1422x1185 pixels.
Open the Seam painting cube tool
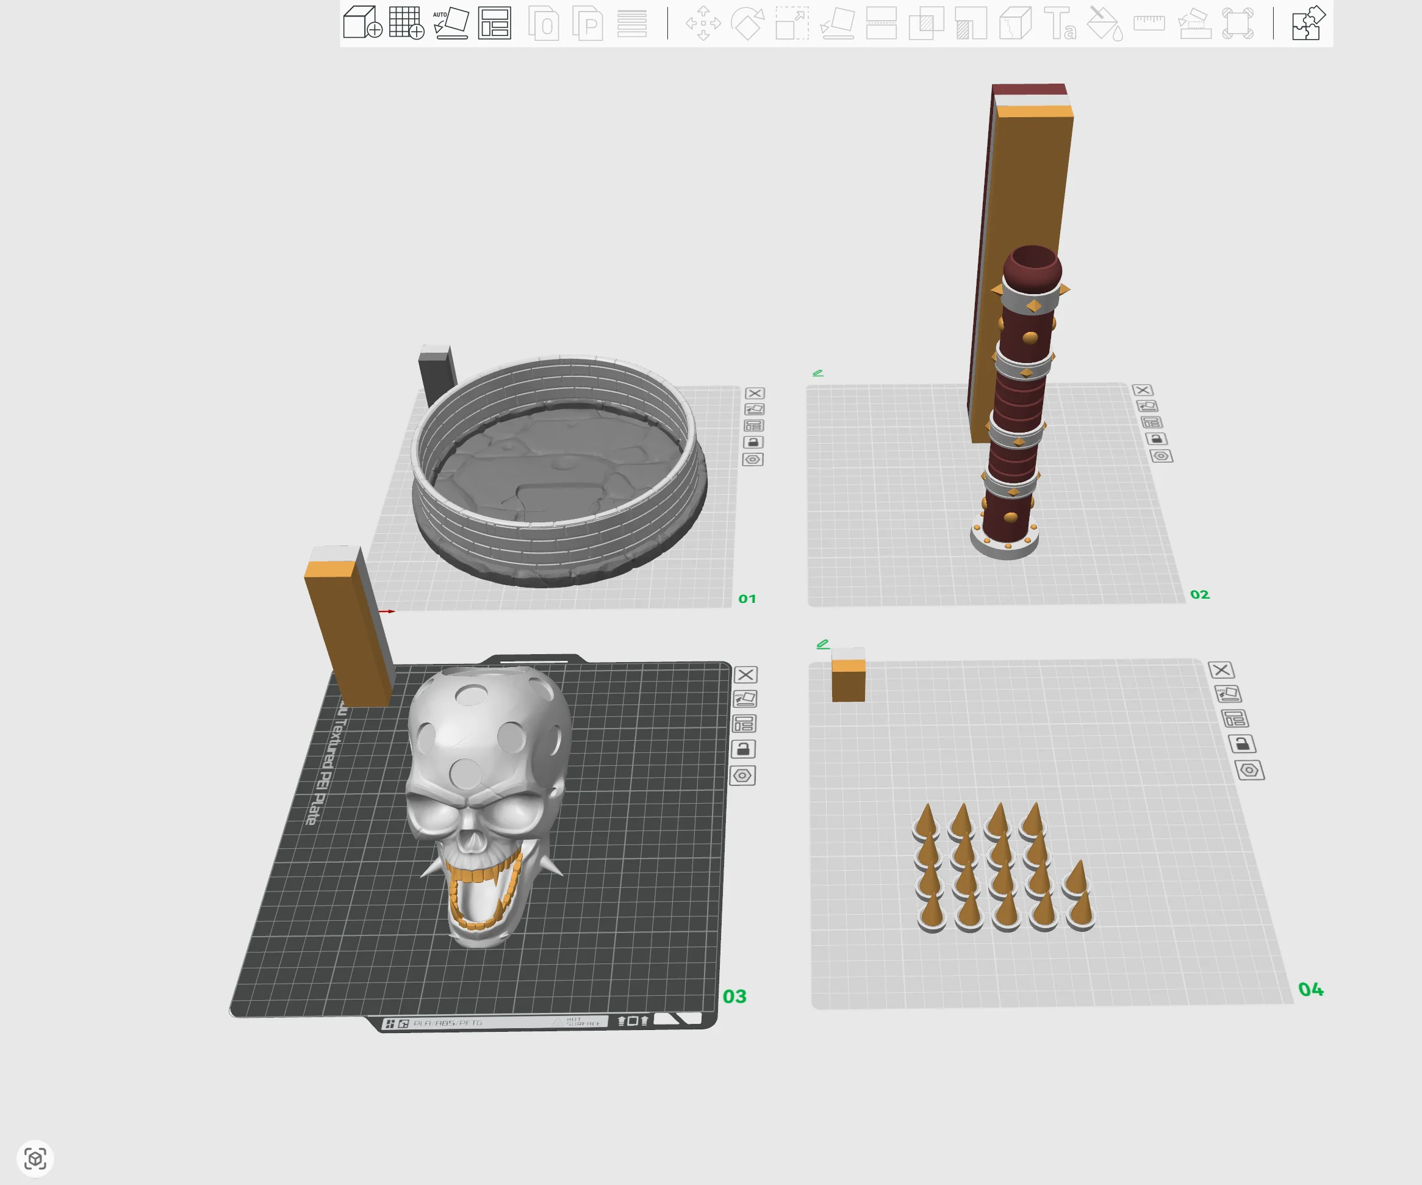[1015, 23]
